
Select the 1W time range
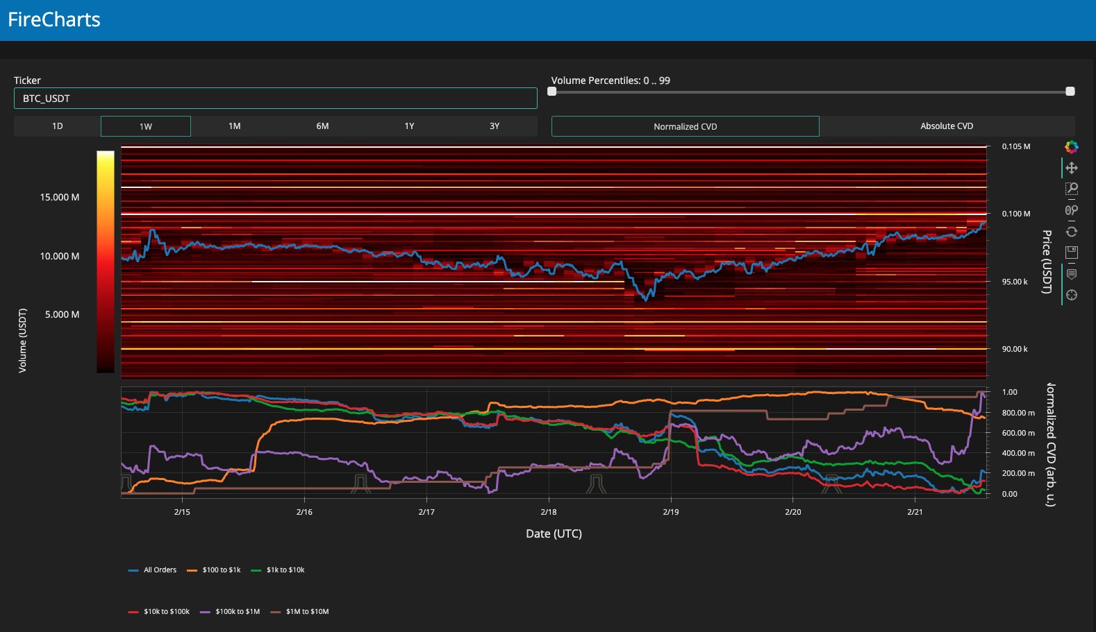pyautogui.click(x=146, y=126)
